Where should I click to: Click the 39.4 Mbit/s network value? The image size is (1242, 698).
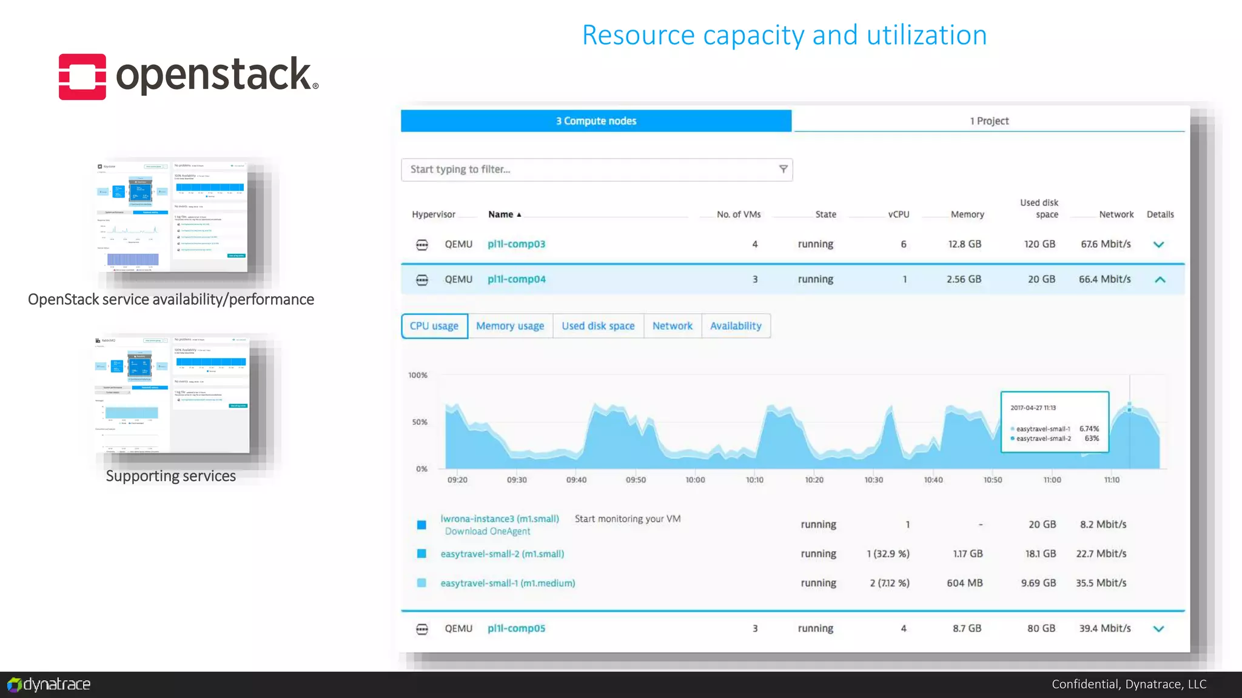[x=1104, y=628]
